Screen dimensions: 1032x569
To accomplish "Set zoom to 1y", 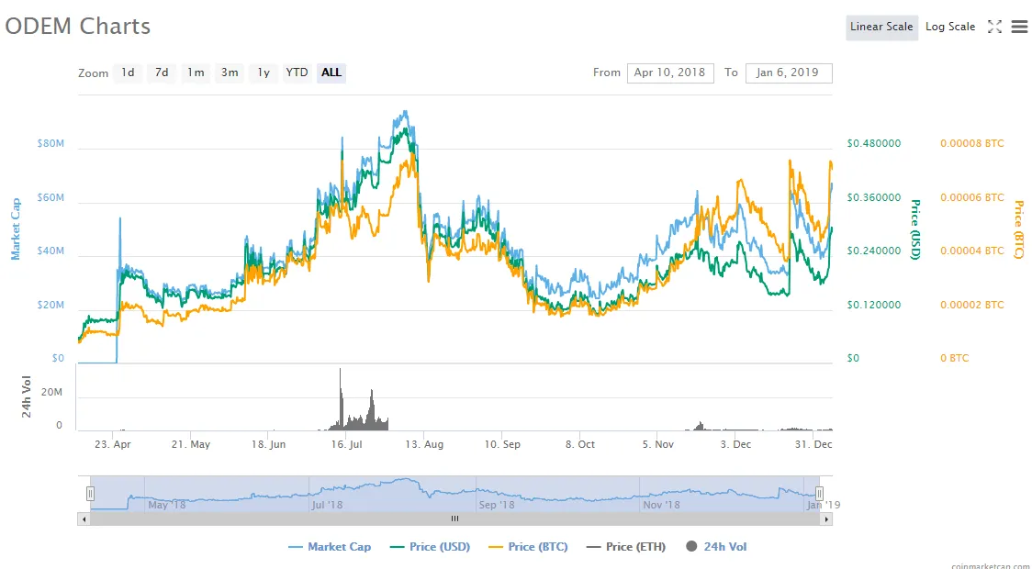I will [x=264, y=73].
